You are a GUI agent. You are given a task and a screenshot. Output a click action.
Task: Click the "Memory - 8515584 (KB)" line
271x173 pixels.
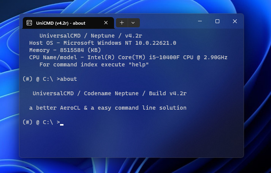[x=65, y=50]
